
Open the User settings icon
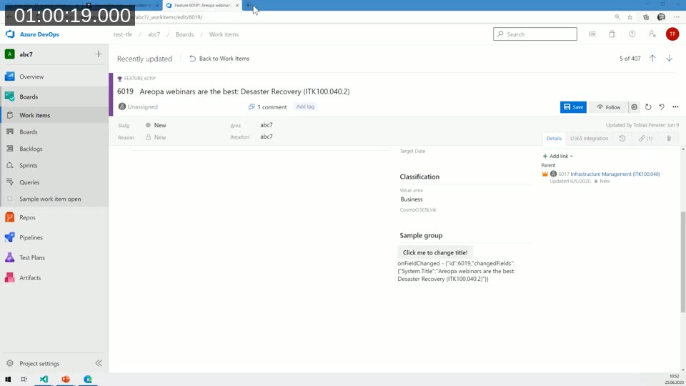[x=652, y=34]
